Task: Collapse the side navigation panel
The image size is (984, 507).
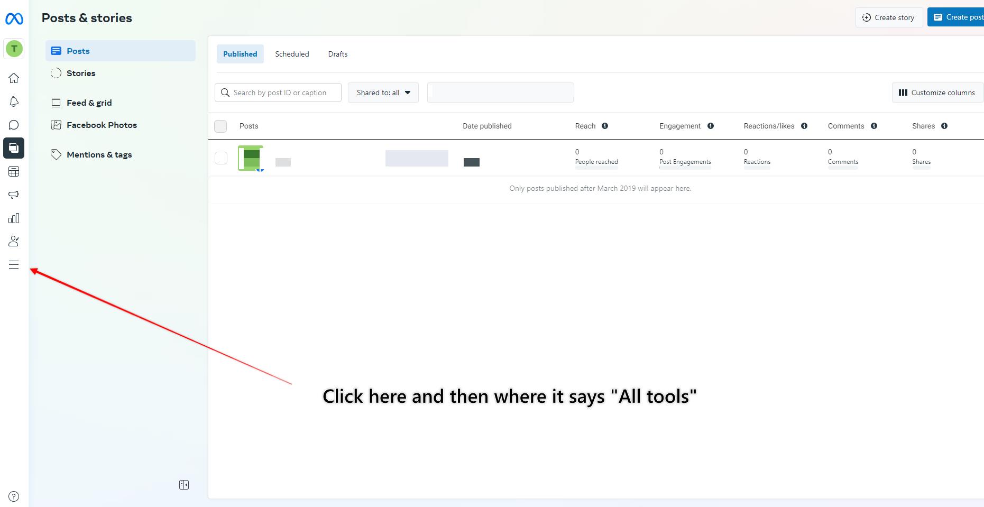Action: coord(184,485)
